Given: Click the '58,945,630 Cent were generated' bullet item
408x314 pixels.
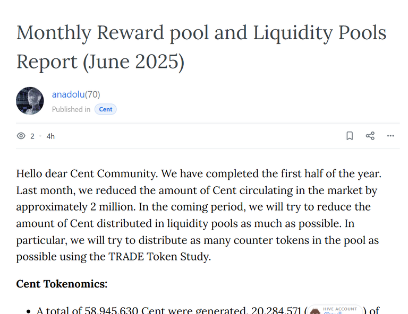Looking at the screenshot, I should [208, 310].
